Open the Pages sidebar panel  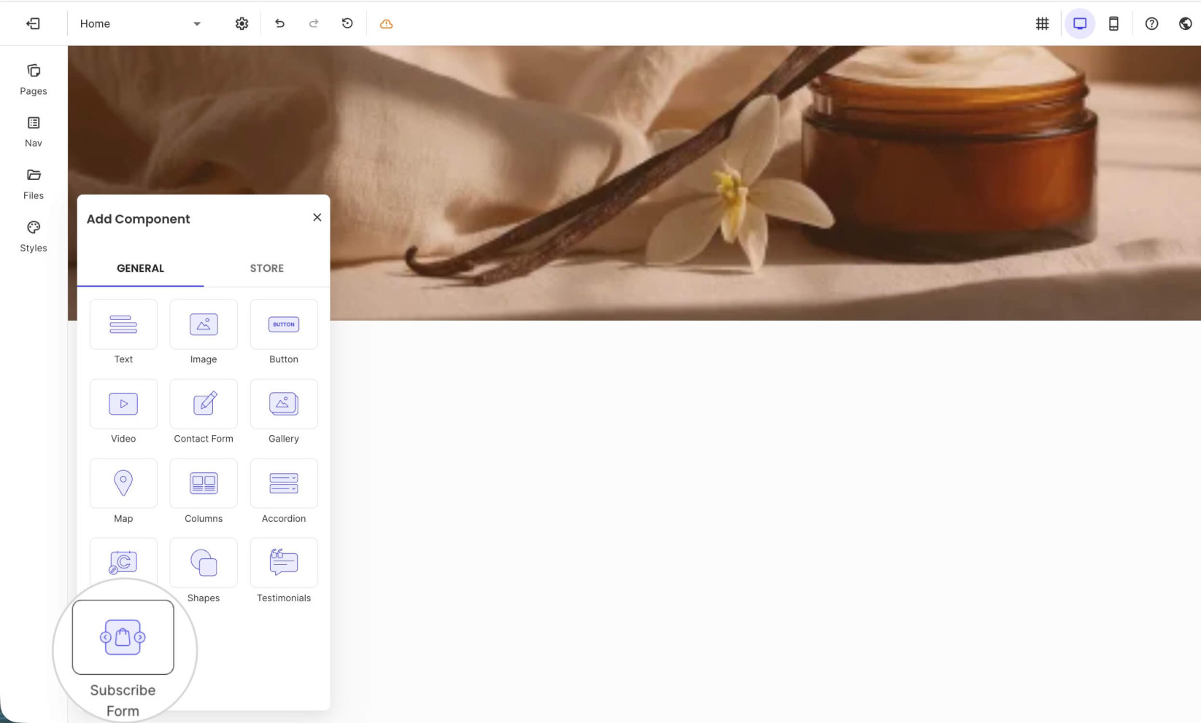tap(34, 79)
